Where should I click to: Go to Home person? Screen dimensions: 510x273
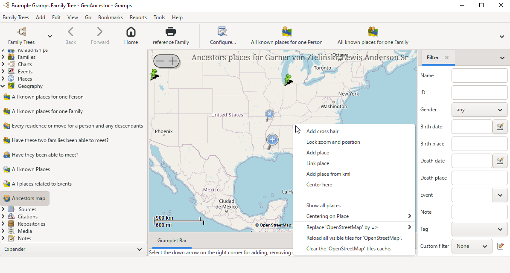click(x=131, y=36)
